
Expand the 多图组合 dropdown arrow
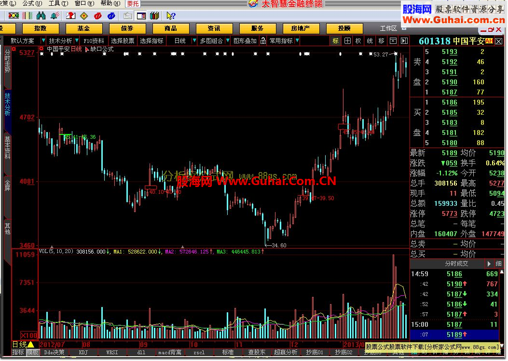click(x=228, y=40)
